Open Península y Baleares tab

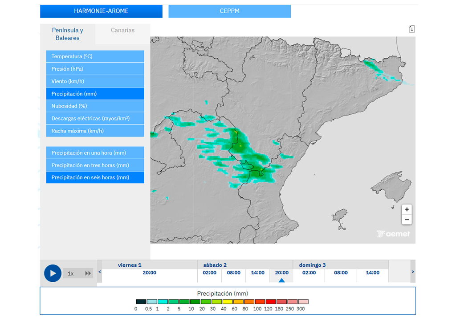[68, 34]
